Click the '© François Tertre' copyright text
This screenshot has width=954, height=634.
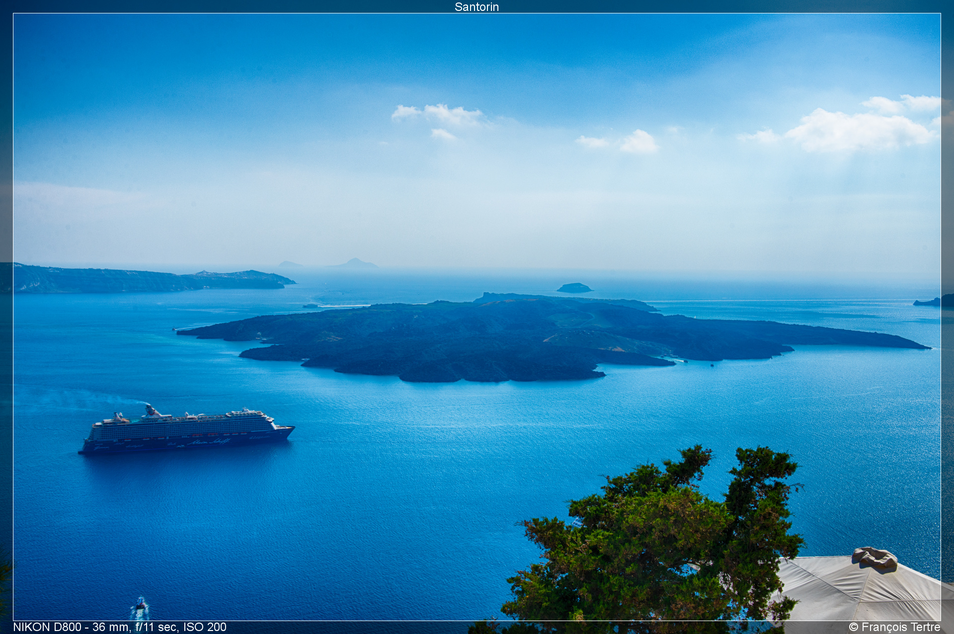tap(894, 627)
